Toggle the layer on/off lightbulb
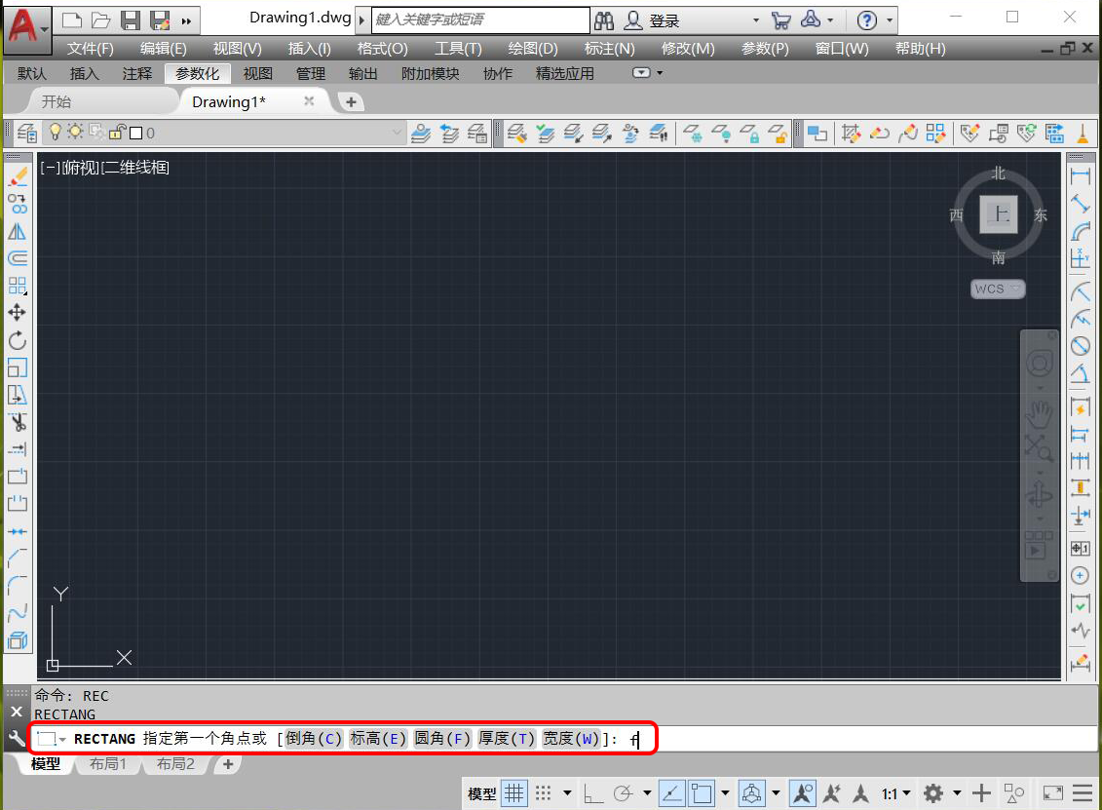The height and width of the screenshot is (810, 1102). point(55,133)
